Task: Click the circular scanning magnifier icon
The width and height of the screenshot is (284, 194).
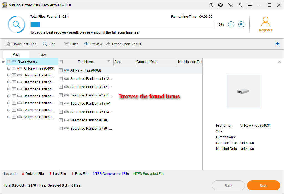Action: [x=16, y=24]
